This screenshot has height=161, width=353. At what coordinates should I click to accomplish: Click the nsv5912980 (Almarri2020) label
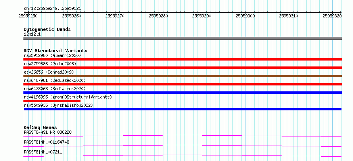coord(52,55)
